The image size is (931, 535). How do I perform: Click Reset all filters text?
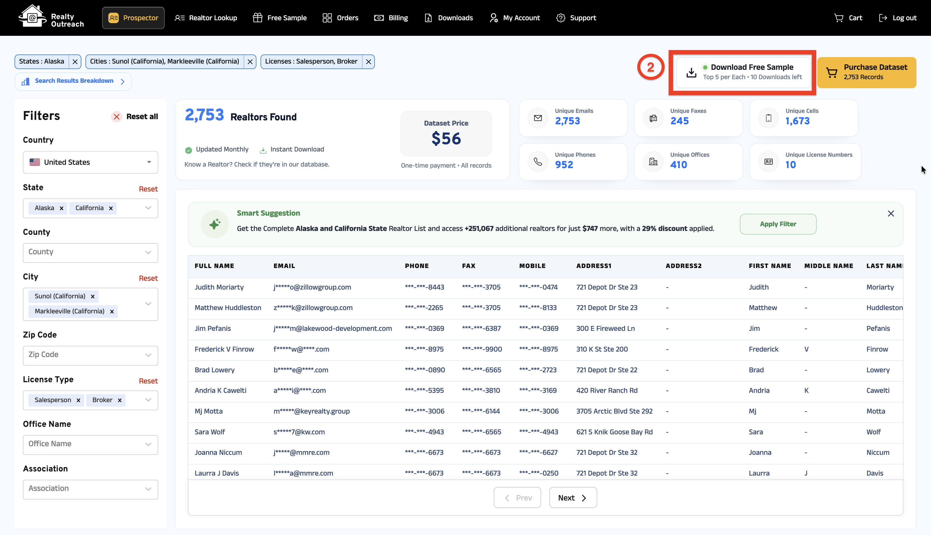(142, 117)
